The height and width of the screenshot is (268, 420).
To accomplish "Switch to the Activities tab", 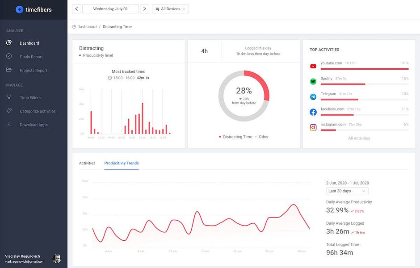I will 87,163.
